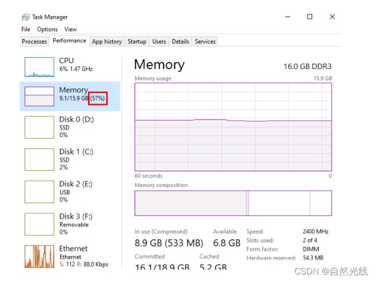376x281 pixels.
Task: Maximize the Task Manager window
Action: click(x=309, y=17)
